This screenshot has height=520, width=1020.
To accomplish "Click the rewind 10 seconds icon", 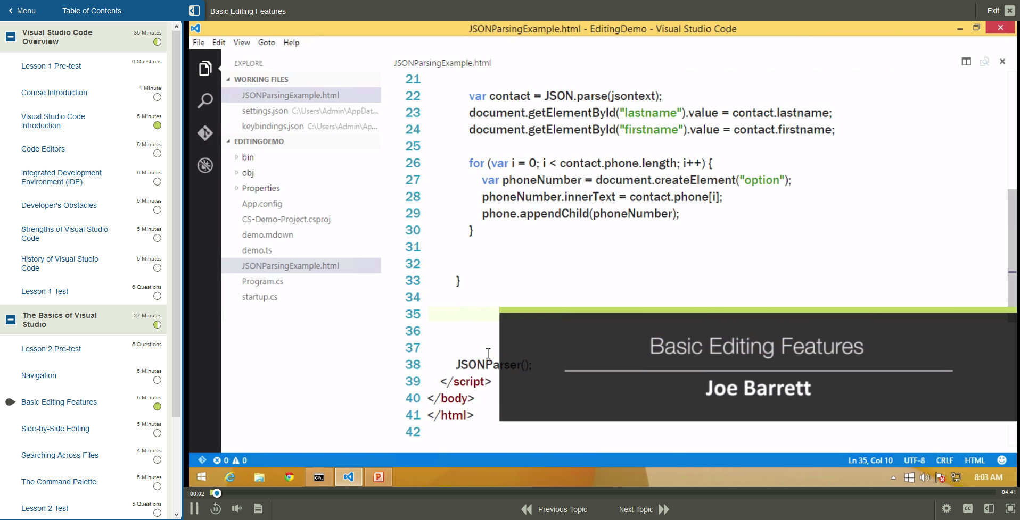I will [x=216, y=509].
